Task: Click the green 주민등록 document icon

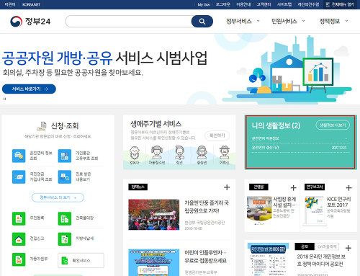Action: coord(19,218)
